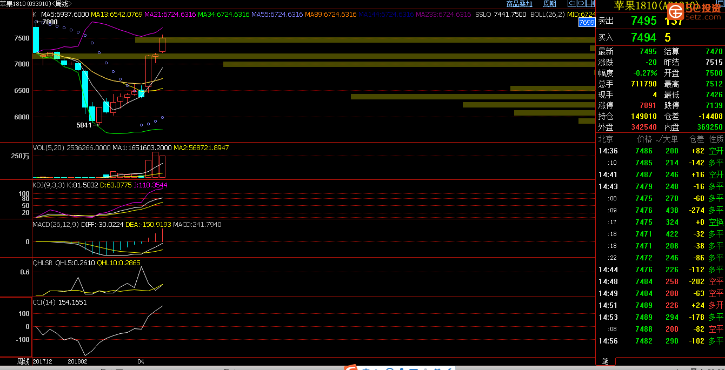Click the quote panel 仓差 value -14408
Viewport: 725px width, 370px height.
pos(711,116)
